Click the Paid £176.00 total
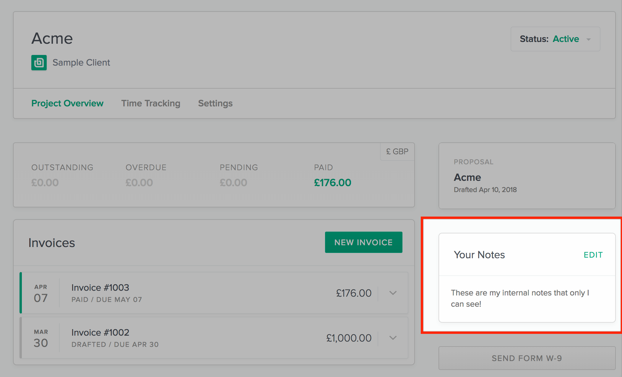622x377 pixels. tap(332, 183)
